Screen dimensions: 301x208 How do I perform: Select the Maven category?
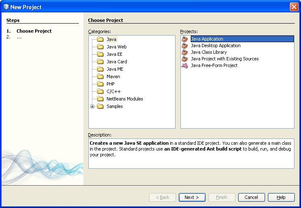coord(113,77)
